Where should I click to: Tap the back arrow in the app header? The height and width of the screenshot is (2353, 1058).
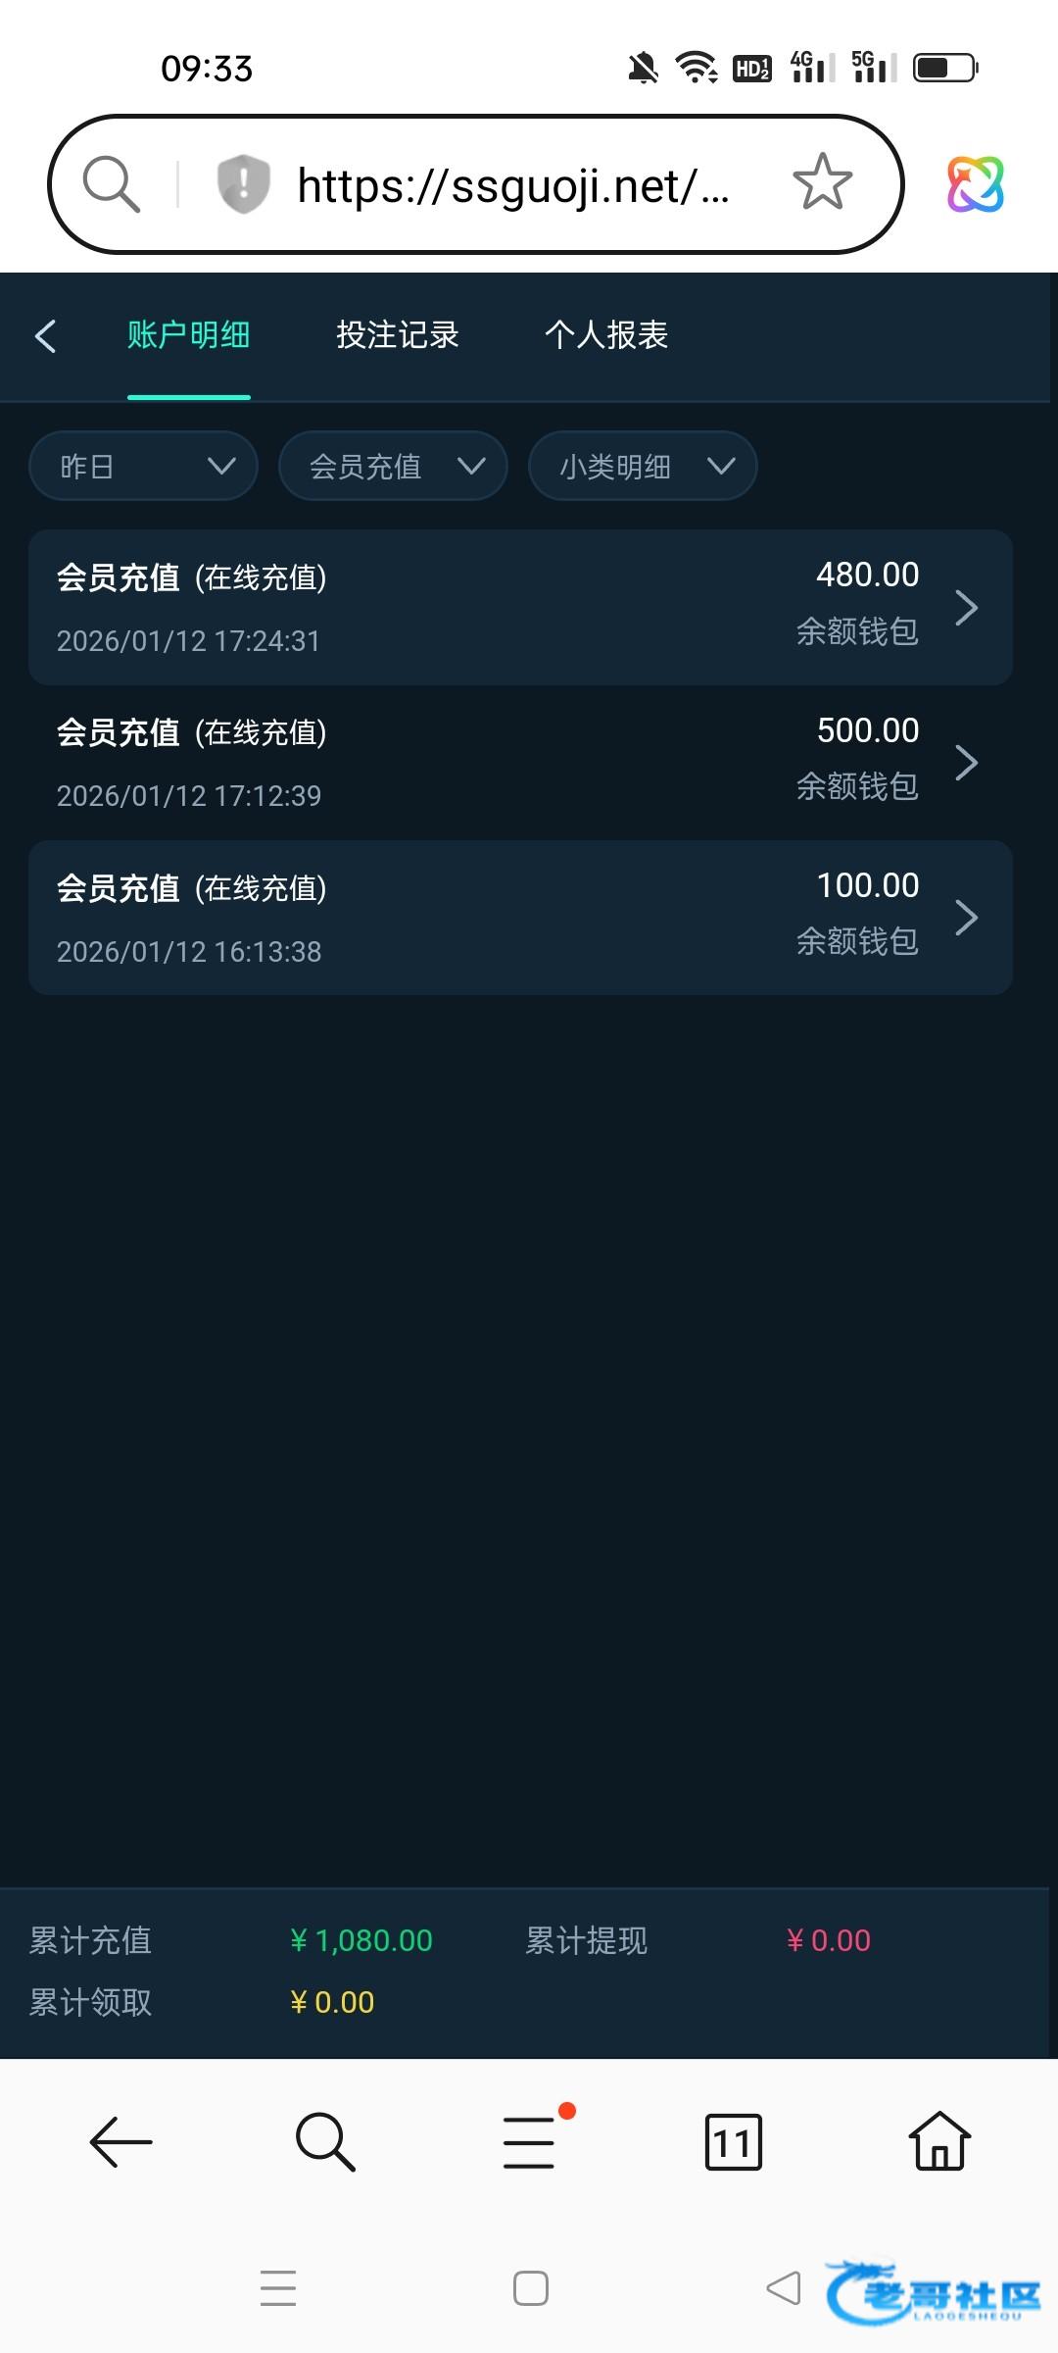point(46,335)
